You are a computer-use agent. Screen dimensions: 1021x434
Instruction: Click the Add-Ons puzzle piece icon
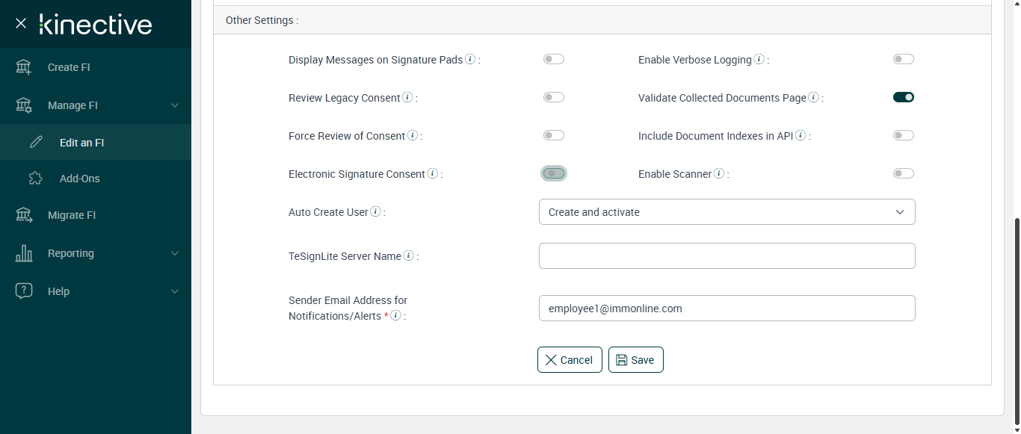click(36, 179)
